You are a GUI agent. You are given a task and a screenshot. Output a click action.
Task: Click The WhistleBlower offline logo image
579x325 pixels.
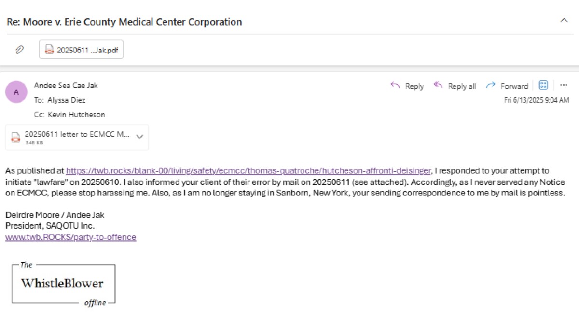click(64, 284)
